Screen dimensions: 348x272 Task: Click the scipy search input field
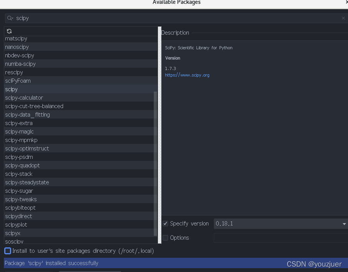[77, 18]
